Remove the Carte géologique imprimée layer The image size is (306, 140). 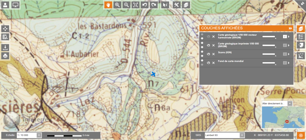[x=214, y=45]
